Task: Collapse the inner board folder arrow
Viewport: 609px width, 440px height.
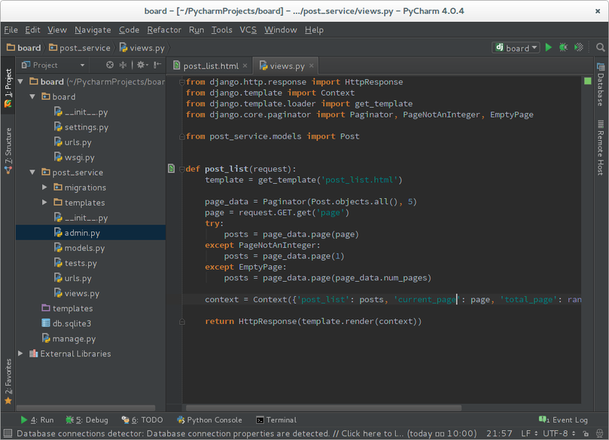Action: click(x=32, y=96)
